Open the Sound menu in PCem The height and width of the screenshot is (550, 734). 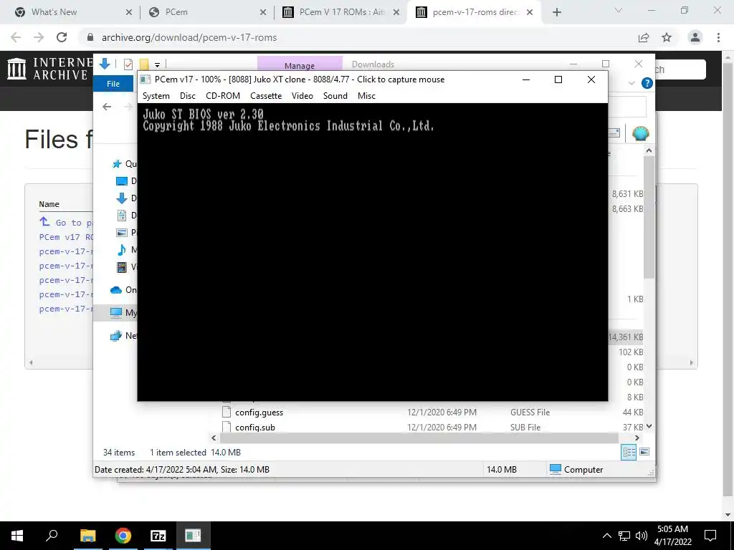(x=335, y=96)
